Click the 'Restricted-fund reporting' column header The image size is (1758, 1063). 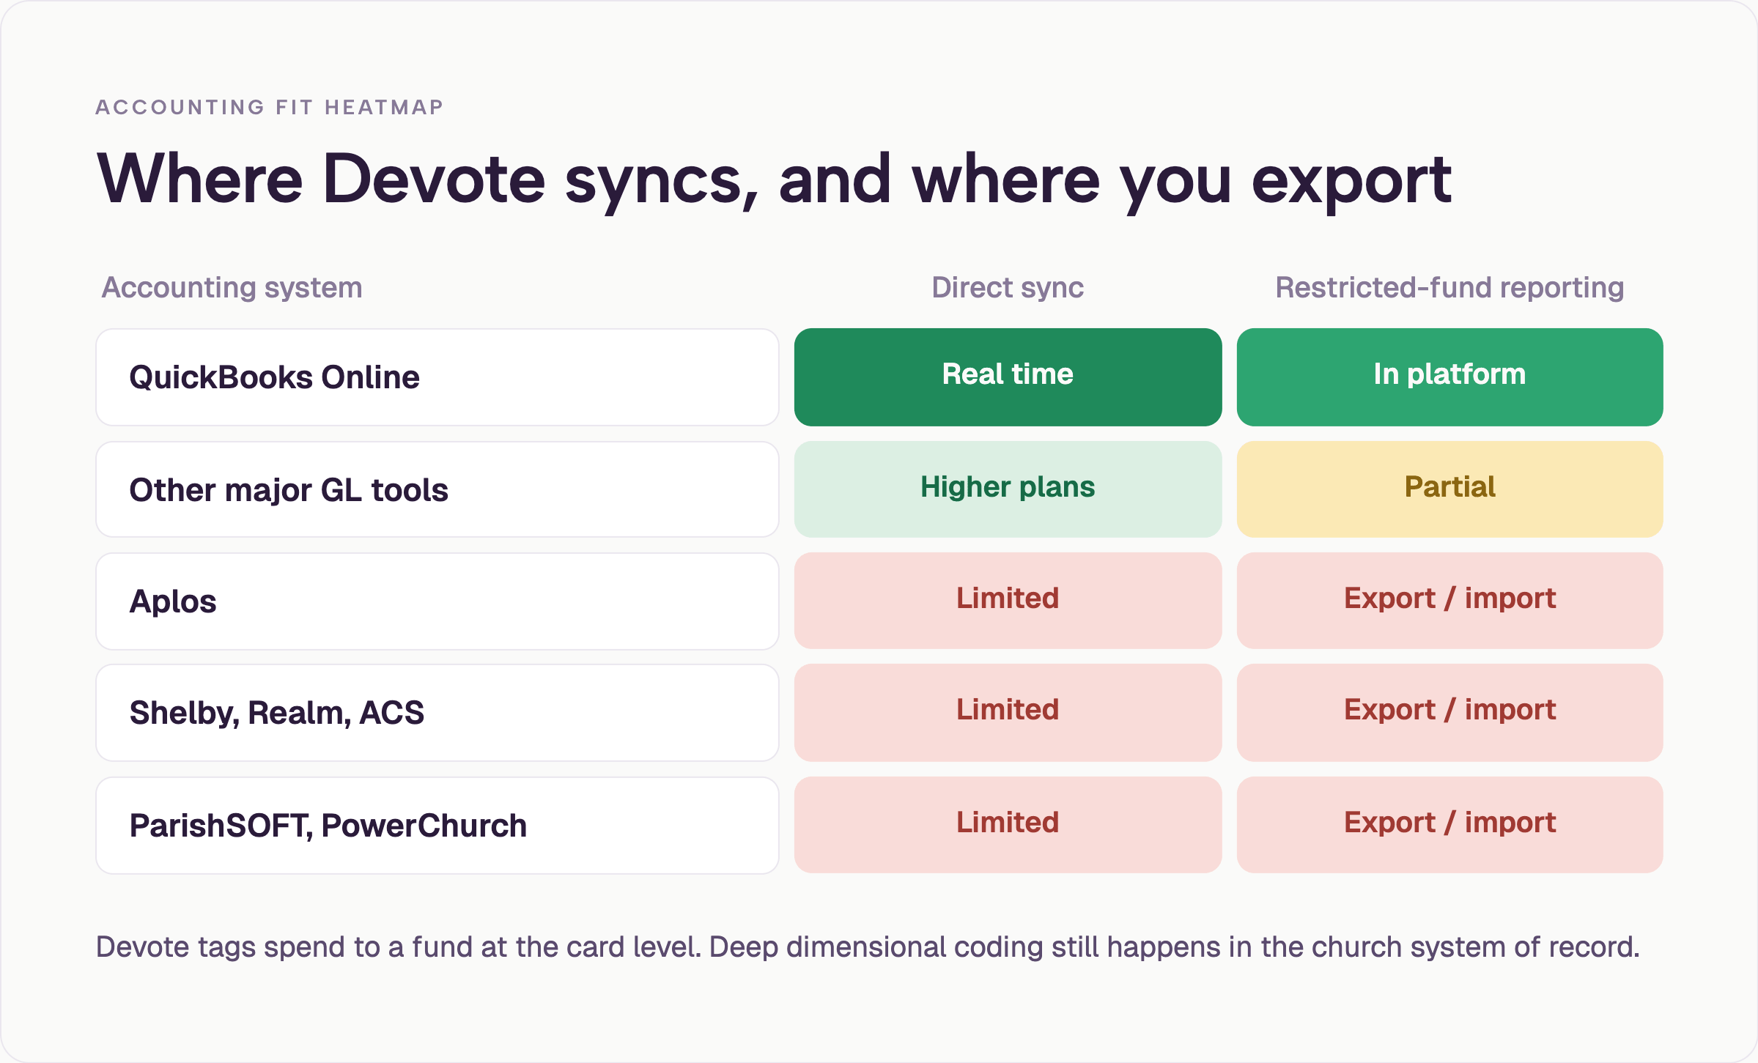tap(1449, 287)
